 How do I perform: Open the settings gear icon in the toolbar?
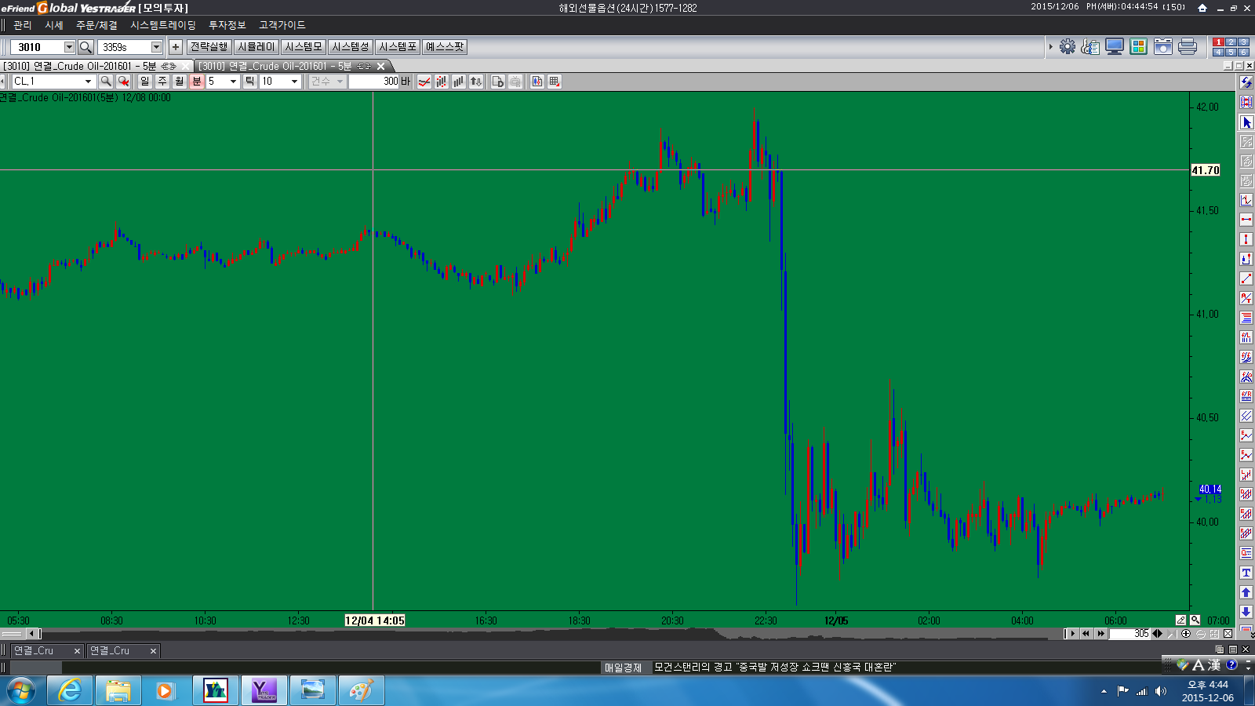pos(1067,47)
